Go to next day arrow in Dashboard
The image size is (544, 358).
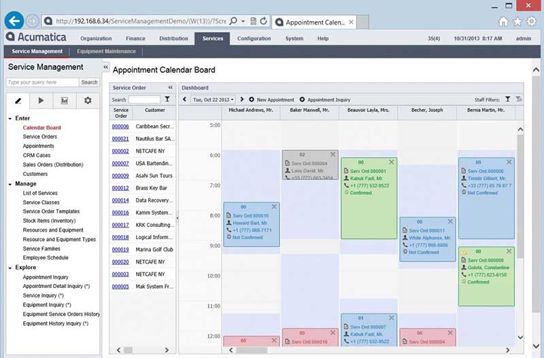click(242, 99)
